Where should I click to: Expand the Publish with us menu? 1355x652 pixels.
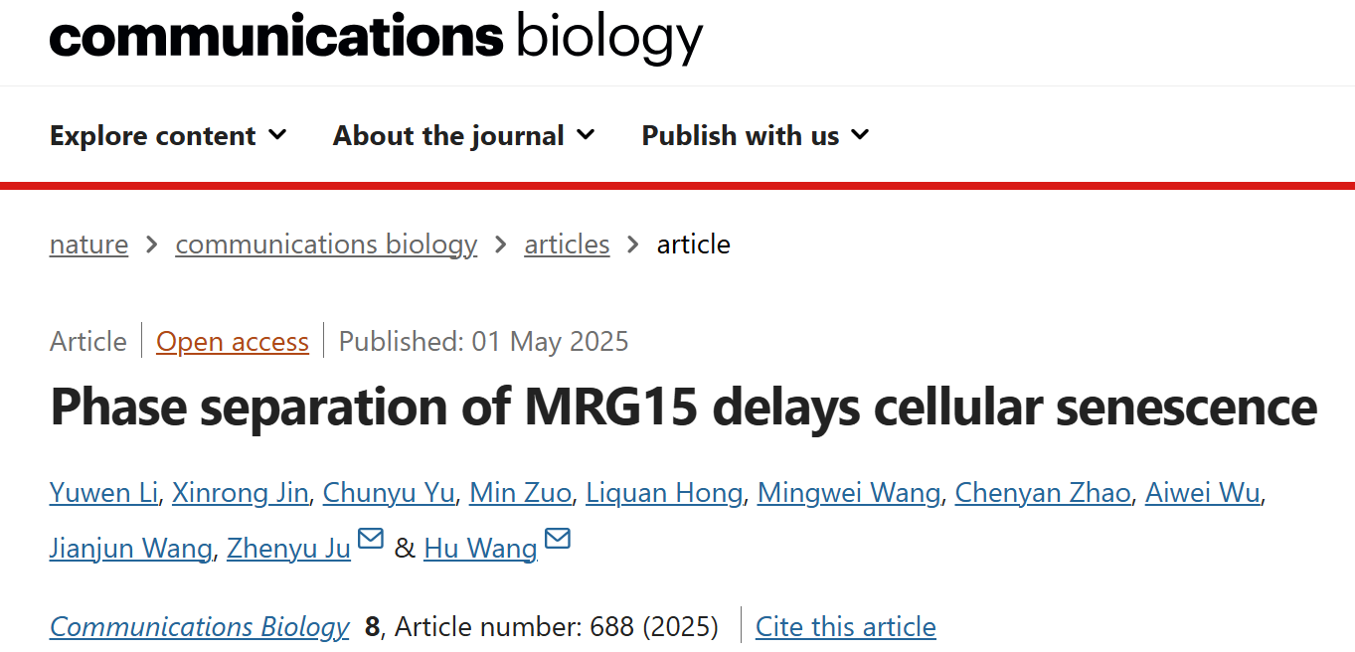coord(756,135)
